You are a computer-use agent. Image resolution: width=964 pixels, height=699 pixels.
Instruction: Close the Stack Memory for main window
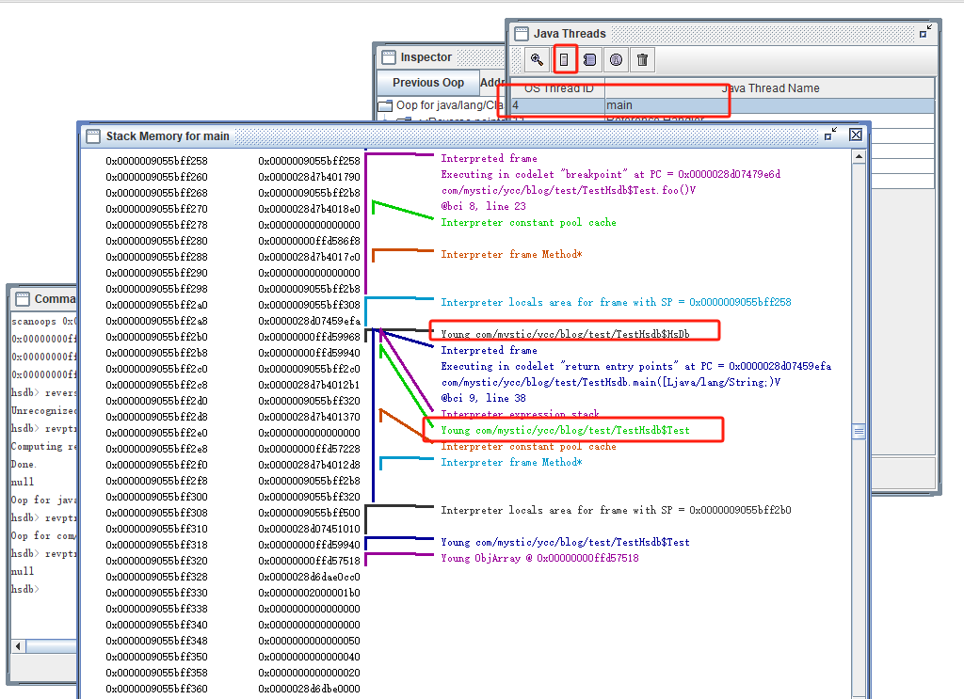[855, 135]
